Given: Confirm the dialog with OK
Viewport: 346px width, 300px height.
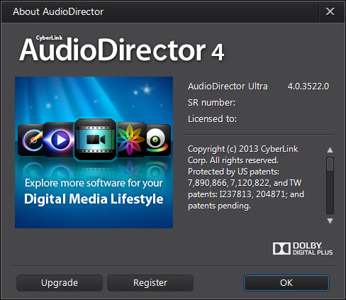Looking at the screenshot, I should [286, 283].
